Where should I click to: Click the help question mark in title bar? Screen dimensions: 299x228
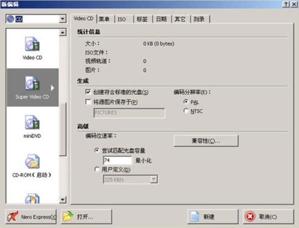[286, 4]
